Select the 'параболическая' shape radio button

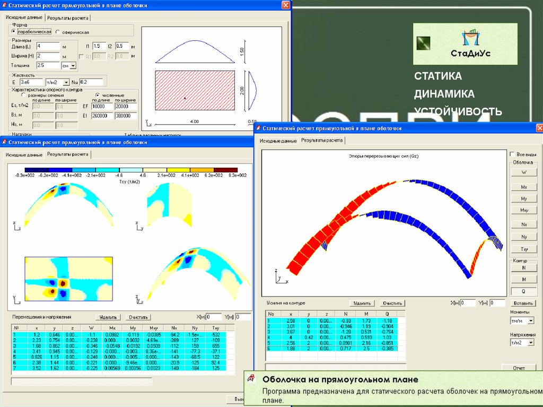tap(14, 32)
